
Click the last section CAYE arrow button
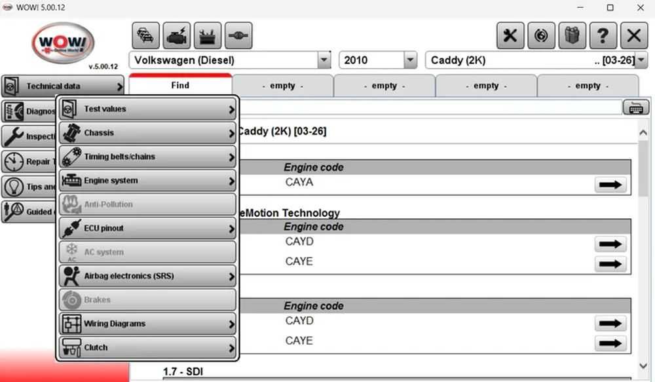(x=610, y=343)
